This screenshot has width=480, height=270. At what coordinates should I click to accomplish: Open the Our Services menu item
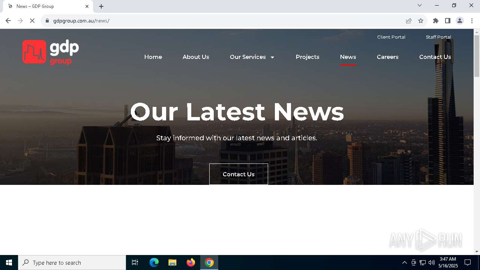[x=248, y=57]
